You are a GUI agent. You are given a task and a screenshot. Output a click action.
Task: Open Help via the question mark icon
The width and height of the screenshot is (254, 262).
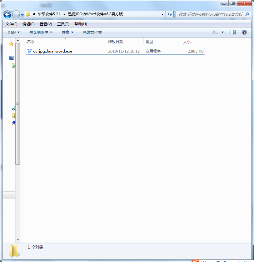[244, 32]
